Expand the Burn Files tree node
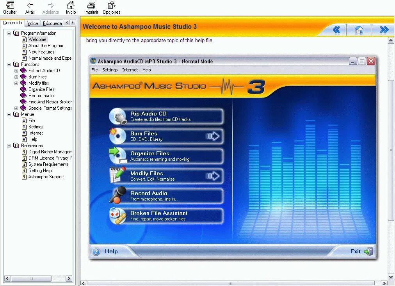This screenshot has height=286, width=395. [x=16, y=77]
